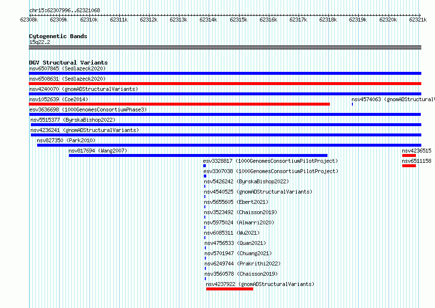Select the blue bar of nsv827350 (Park2010)
The image size is (435, 308).
(x=229, y=145)
